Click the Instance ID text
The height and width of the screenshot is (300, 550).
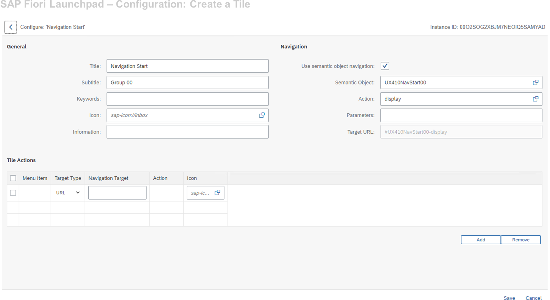(487, 27)
